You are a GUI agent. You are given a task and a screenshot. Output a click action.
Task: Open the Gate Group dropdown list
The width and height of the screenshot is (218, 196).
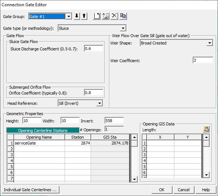pyautogui.click(x=69, y=17)
